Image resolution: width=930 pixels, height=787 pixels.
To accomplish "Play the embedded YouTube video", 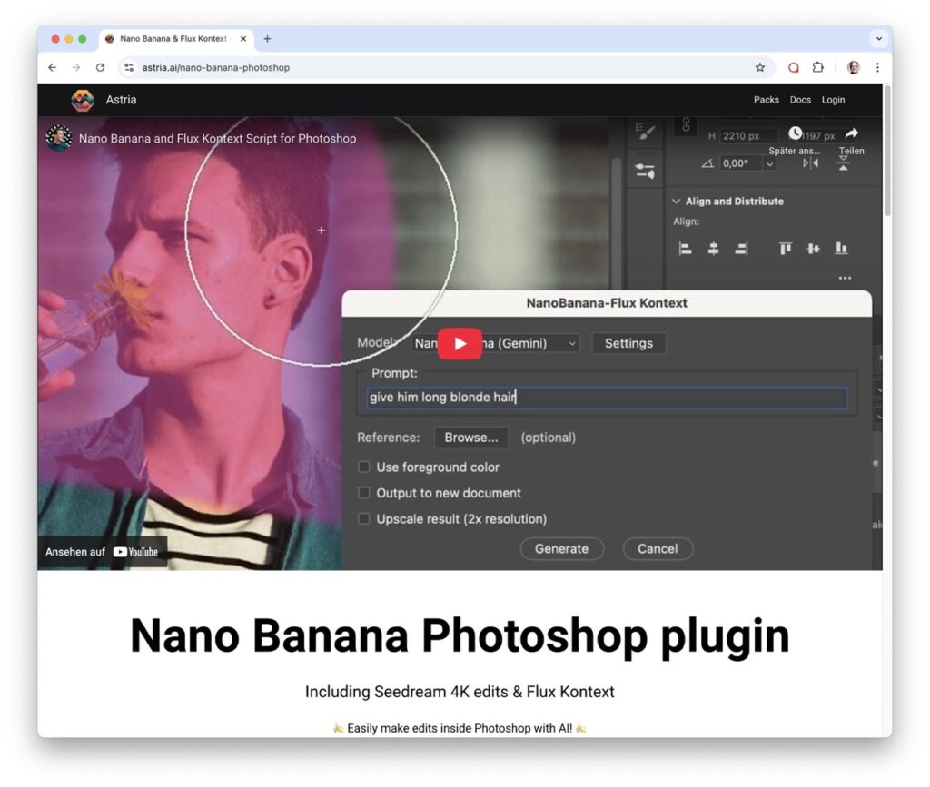I will [x=460, y=343].
